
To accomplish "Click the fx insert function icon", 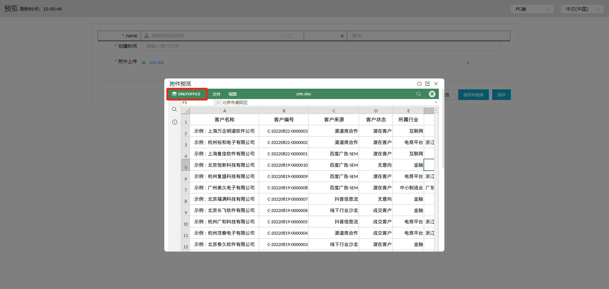I will (x=218, y=103).
